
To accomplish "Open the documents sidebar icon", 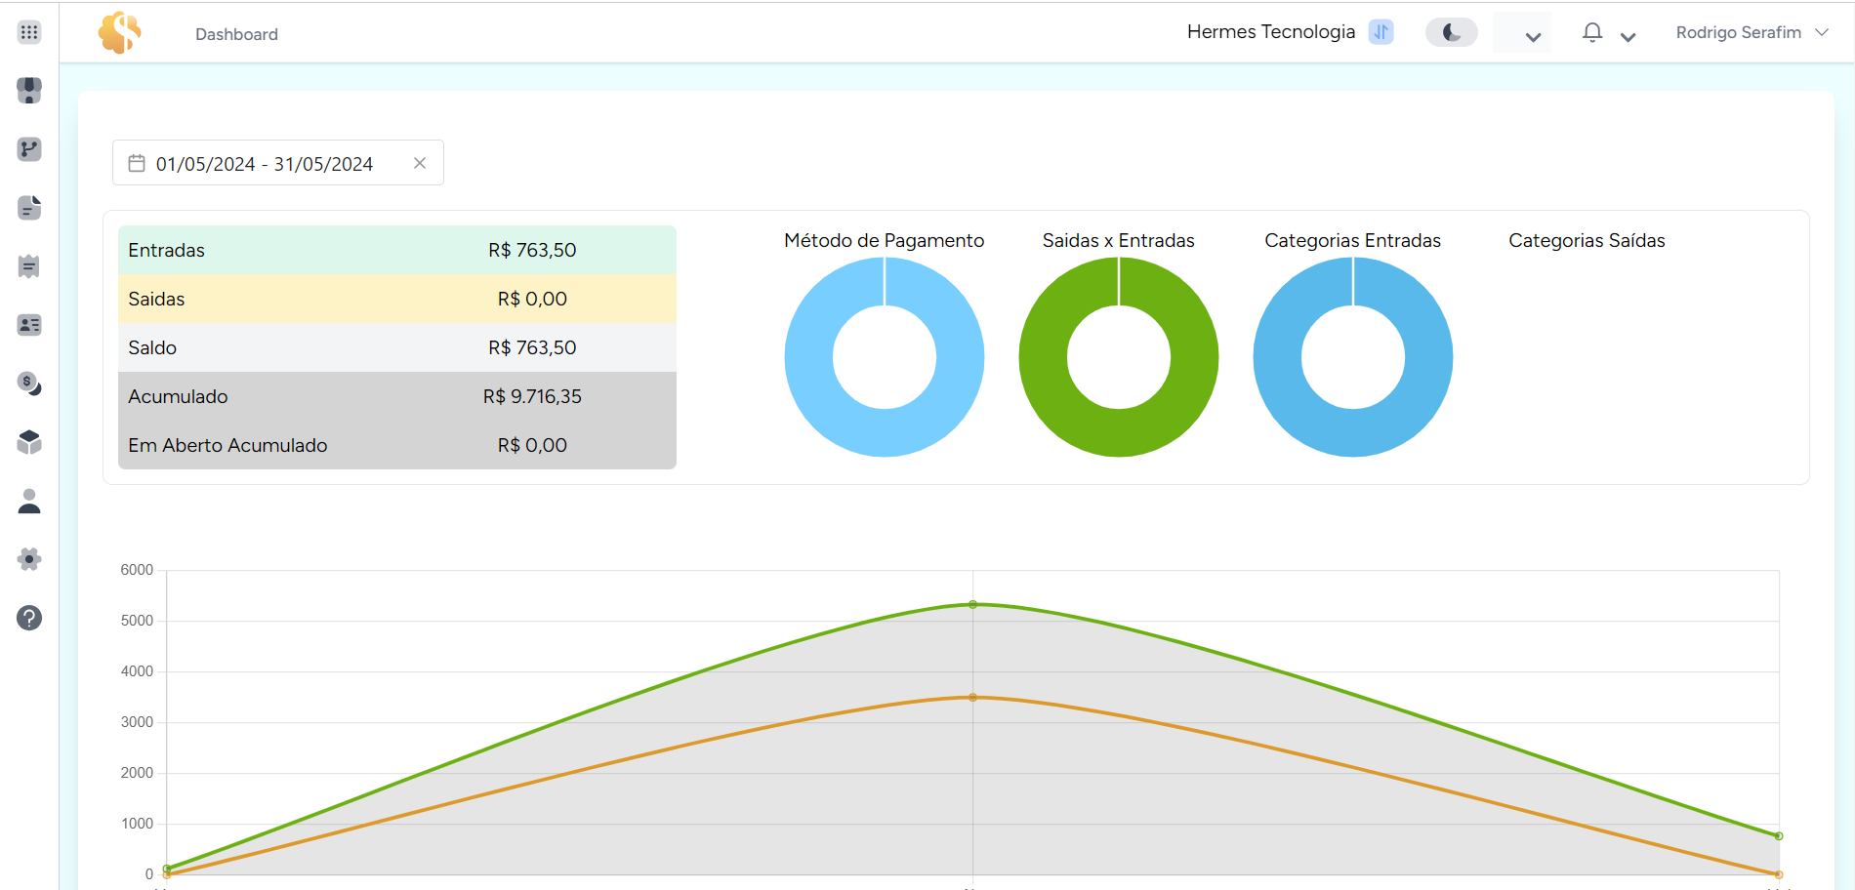I will (29, 208).
